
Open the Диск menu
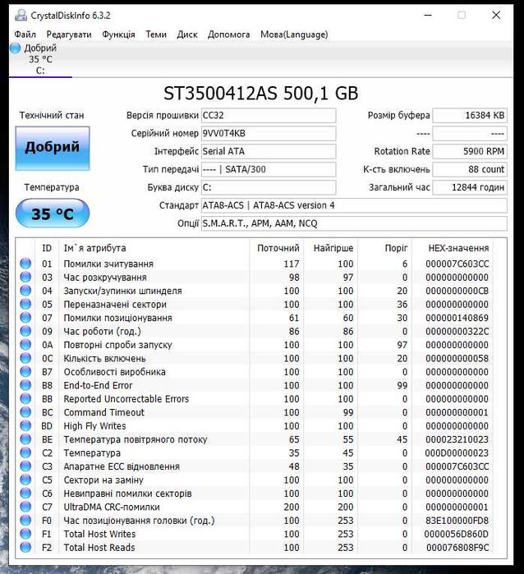187,34
